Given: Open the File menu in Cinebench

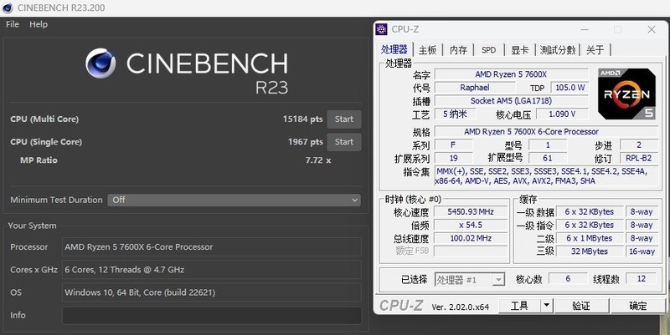Looking at the screenshot, I should (13, 24).
